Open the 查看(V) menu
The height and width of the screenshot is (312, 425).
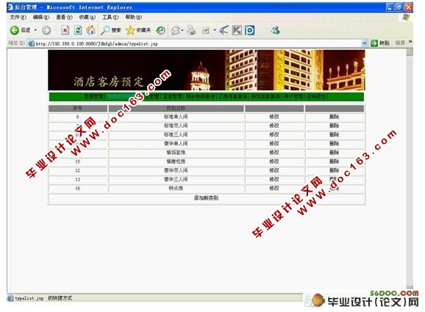pos(64,18)
